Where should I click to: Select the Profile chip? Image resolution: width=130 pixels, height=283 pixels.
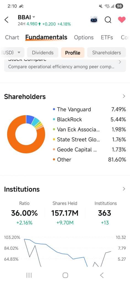click(73, 53)
